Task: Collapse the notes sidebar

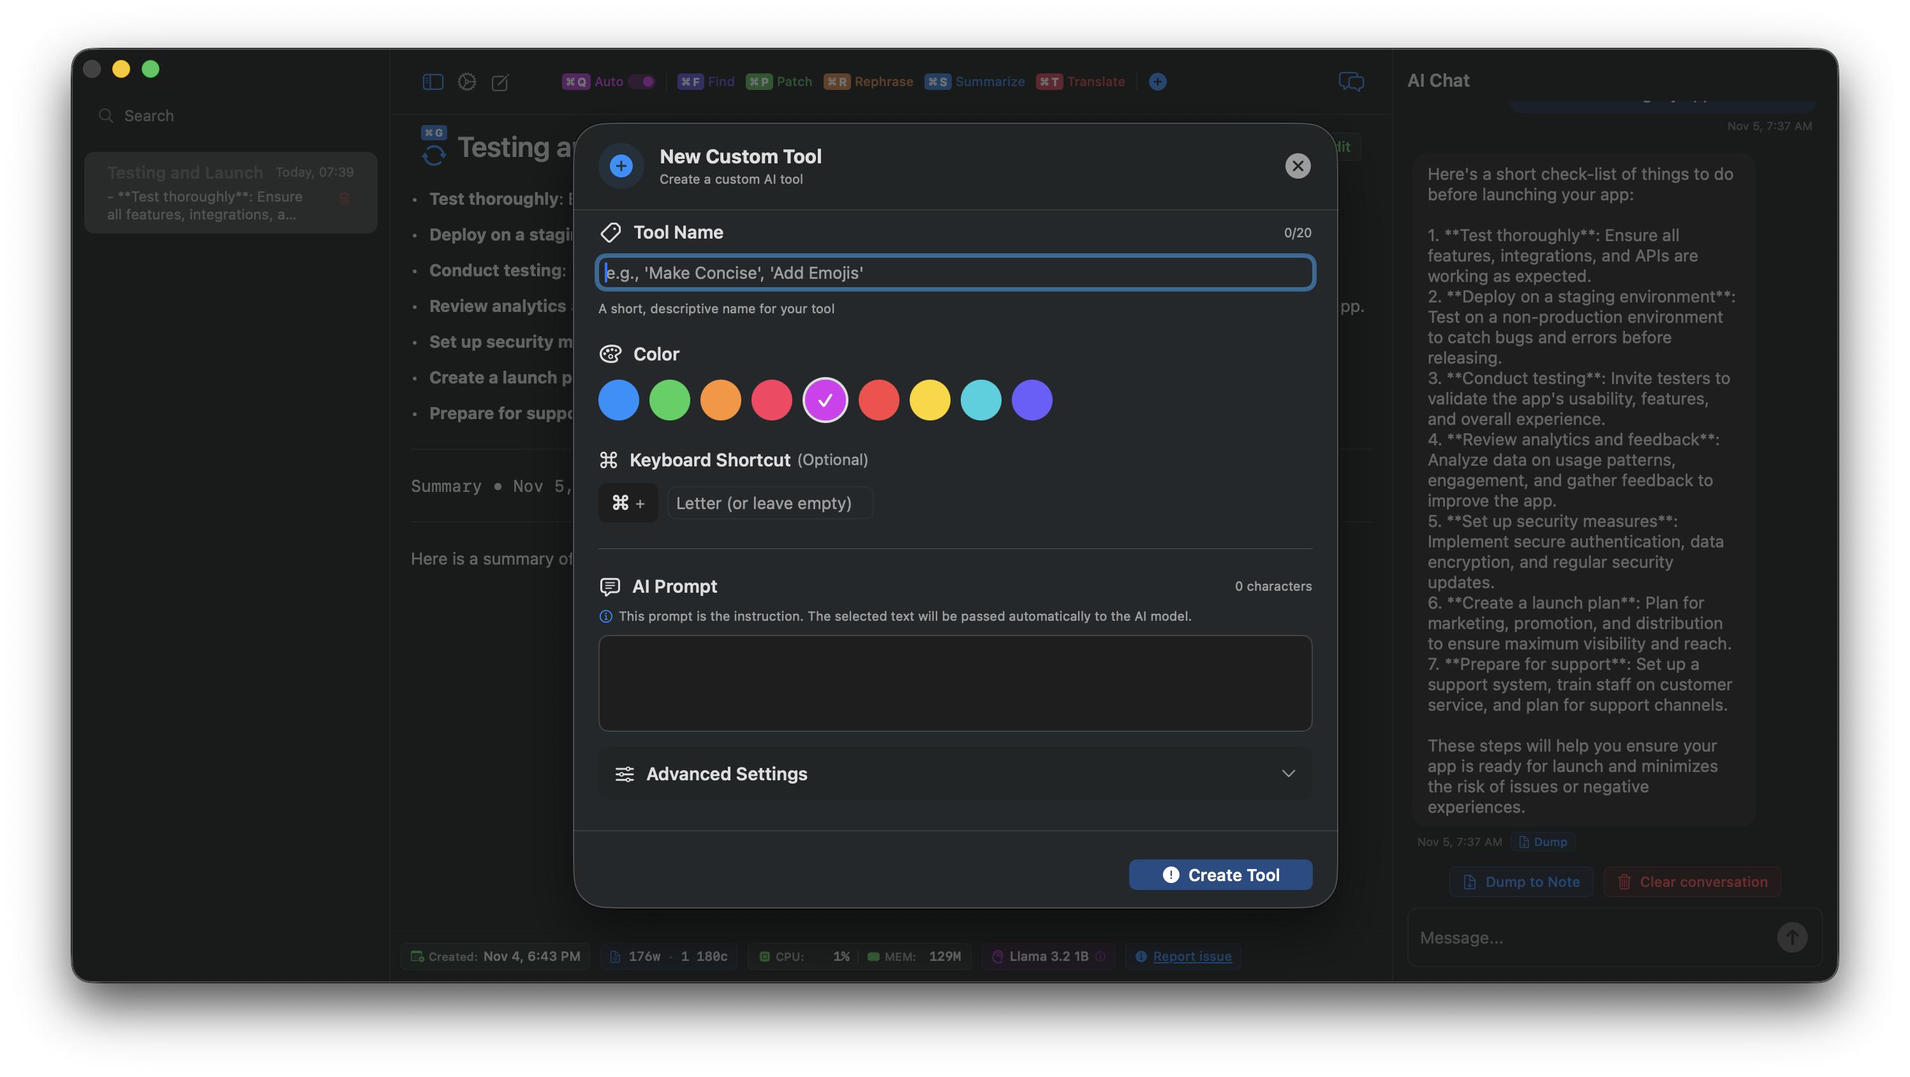Action: (433, 82)
